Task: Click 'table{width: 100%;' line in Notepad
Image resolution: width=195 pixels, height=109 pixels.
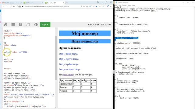Action: 124,58
